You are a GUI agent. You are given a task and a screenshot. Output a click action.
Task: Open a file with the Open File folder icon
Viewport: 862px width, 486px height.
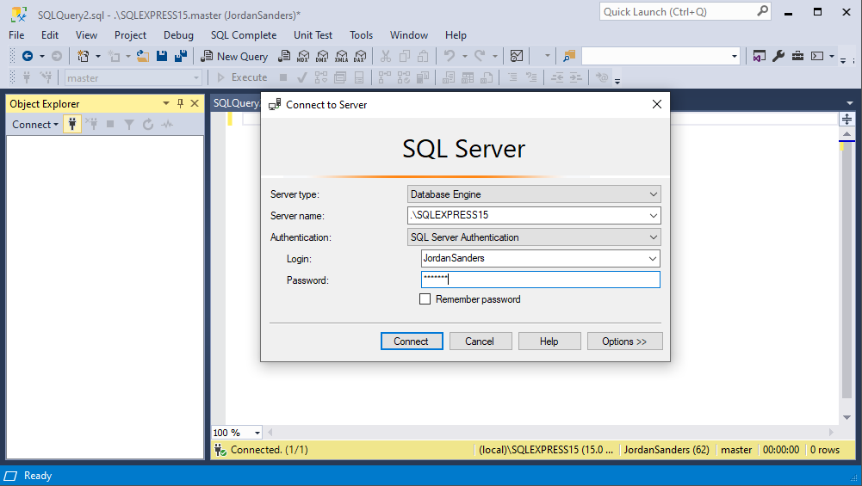(143, 56)
